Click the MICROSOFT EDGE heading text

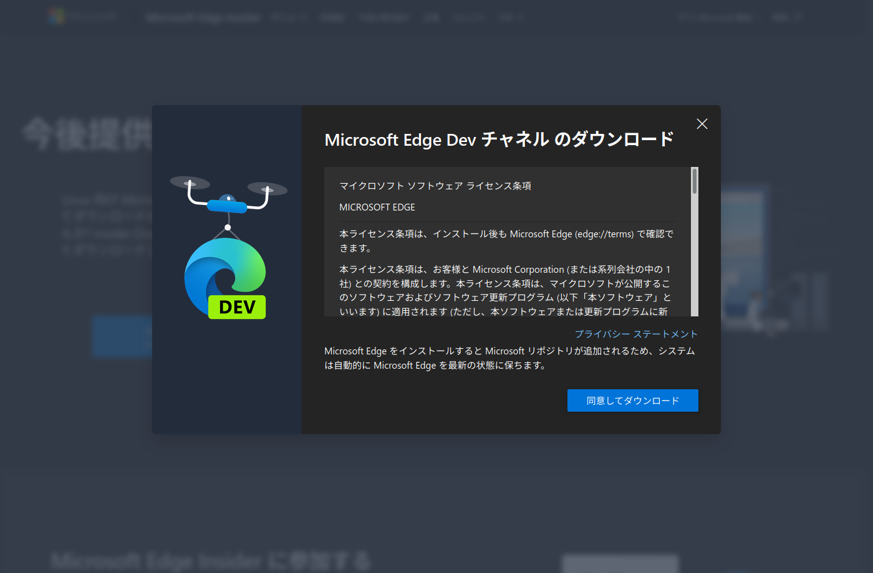click(377, 207)
